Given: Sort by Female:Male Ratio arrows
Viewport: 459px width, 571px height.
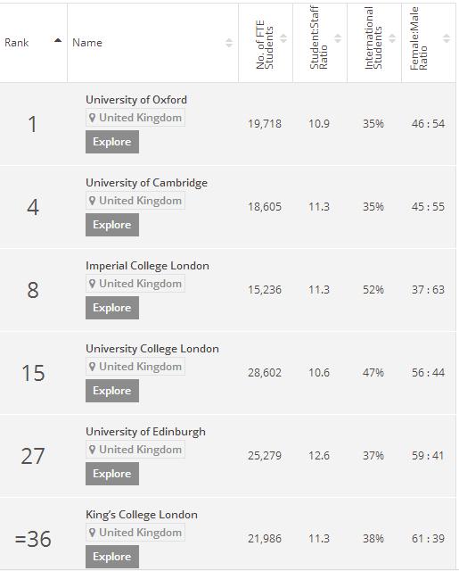Looking at the screenshot, I should click(x=447, y=38).
